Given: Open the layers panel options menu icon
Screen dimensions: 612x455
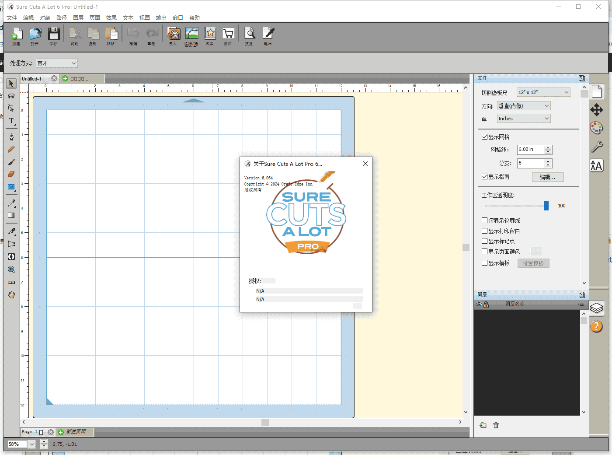Looking at the screenshot, I should coord(581,304).
